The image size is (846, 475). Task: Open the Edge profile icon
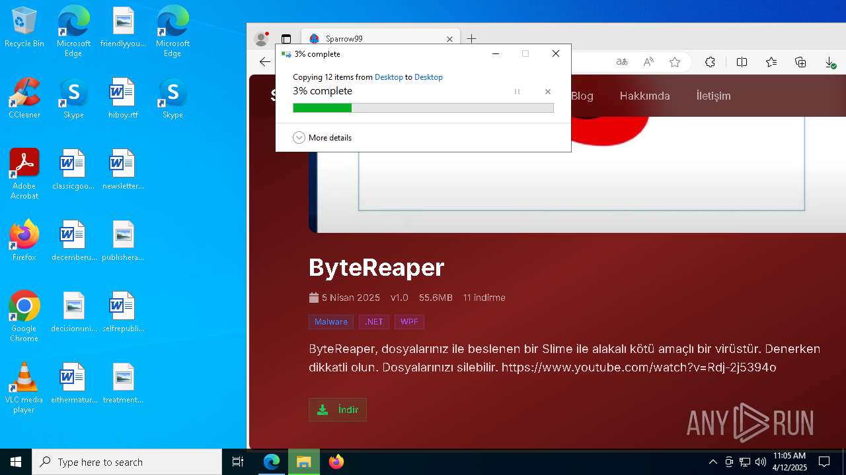pos(262,39)
